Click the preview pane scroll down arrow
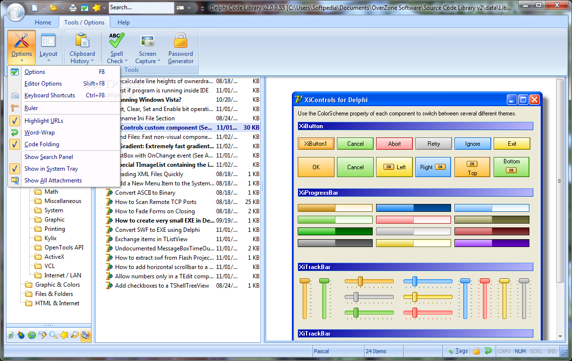Screen dimensions: 572x361 point(560,337)
